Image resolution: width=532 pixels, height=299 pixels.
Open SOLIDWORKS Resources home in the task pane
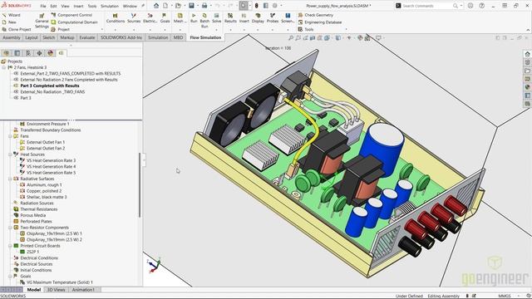(x=527, y=54)
